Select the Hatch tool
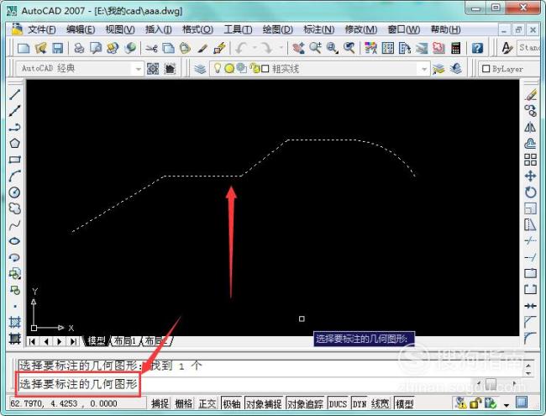 (14, 322)
